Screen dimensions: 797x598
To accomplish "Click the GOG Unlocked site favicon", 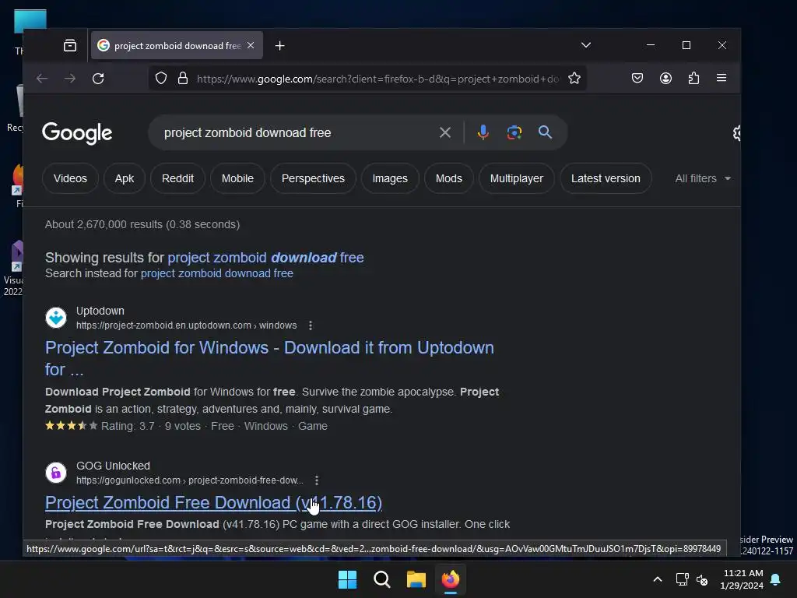I will [x=56, y=473].
